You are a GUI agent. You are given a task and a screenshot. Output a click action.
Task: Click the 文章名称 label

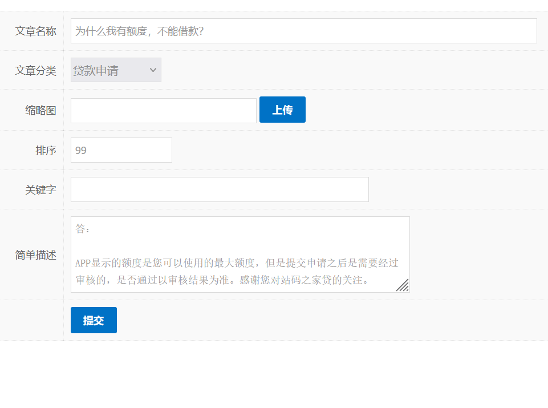pyautogui.click(x=36, y=31)
